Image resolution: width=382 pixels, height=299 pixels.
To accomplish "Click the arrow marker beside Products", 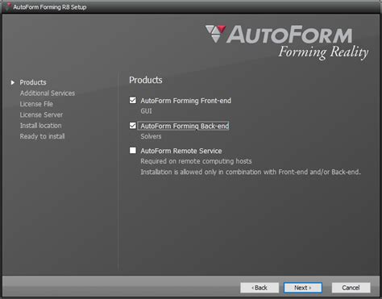I will [x=12, y=82].
